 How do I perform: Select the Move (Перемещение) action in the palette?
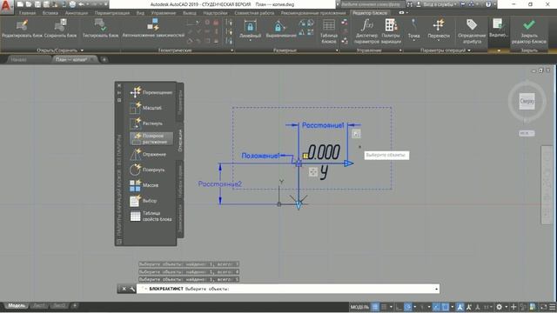coord(151,92)
